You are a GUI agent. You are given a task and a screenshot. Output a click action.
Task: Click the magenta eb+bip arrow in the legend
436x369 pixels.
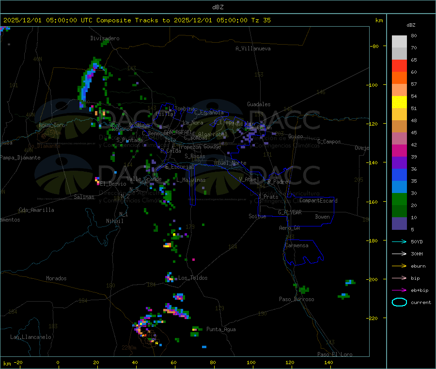click(399, 290)
